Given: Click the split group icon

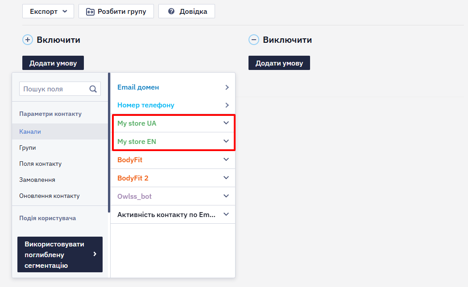Looking at the screenshot, I should tap(90, 12).
